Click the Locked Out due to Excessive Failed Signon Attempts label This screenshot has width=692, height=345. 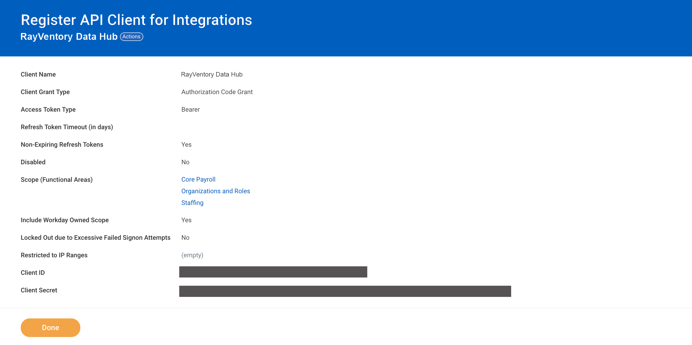click(95, 237)
